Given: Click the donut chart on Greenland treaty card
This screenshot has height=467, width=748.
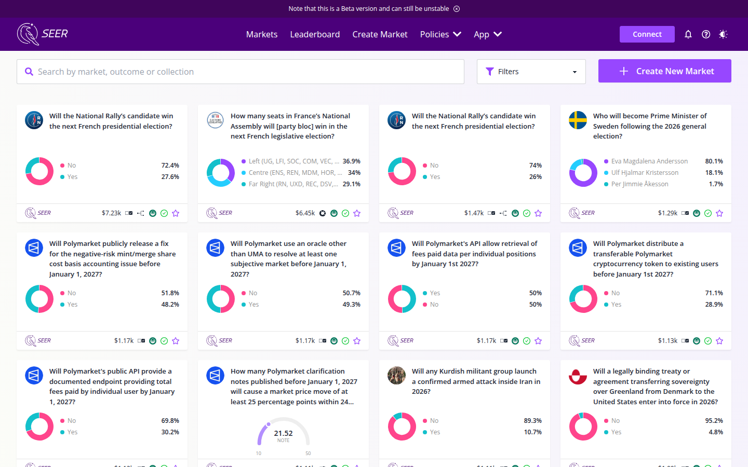Looking at the screenshot, I should [x=583, y=427].
